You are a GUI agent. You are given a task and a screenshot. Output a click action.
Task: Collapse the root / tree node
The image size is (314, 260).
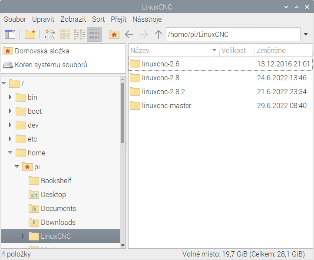coord(4,83)
